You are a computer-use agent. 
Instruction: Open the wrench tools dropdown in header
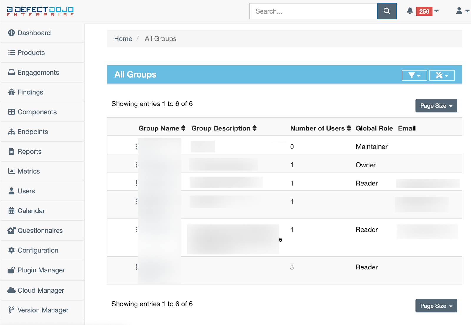coord(442,75)
